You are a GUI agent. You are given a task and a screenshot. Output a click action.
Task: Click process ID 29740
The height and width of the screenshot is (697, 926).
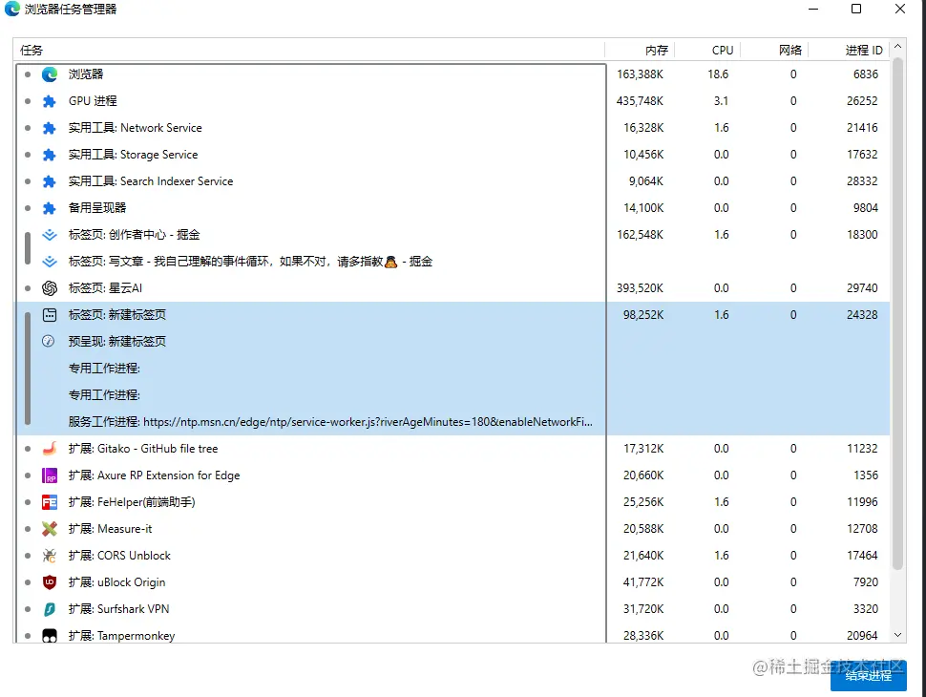pos(862,288)
